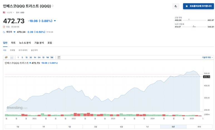Click the after-hours price 470.34
Viewport: 215px width, 130px height.
coord(21,32)
